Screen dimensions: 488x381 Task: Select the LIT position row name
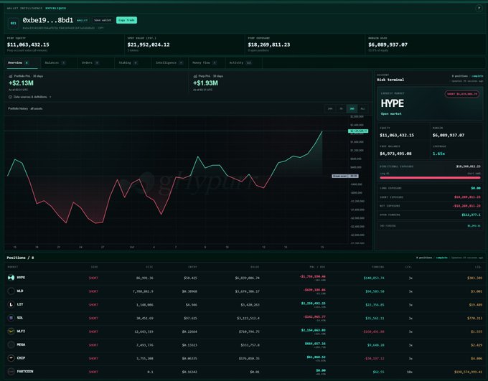tap(20, 304)
